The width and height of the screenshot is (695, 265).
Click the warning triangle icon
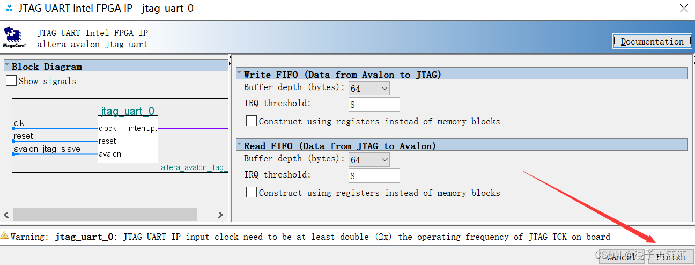pos(5,236)
